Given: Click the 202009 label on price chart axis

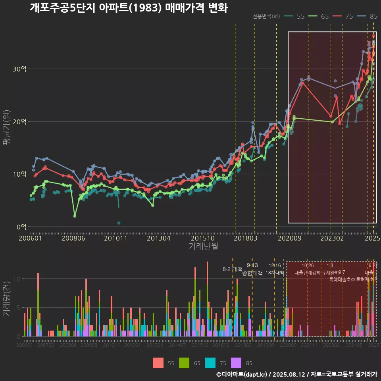Looking at the screenshot, I should pos(290,238).
